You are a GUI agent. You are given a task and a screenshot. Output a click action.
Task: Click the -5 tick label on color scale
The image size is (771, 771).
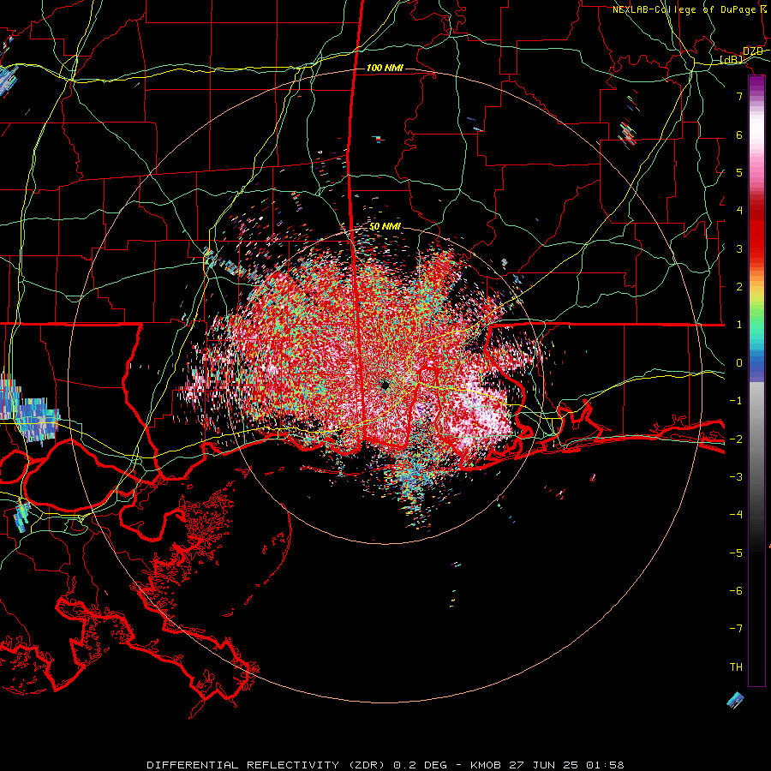[x=736, y=553]
